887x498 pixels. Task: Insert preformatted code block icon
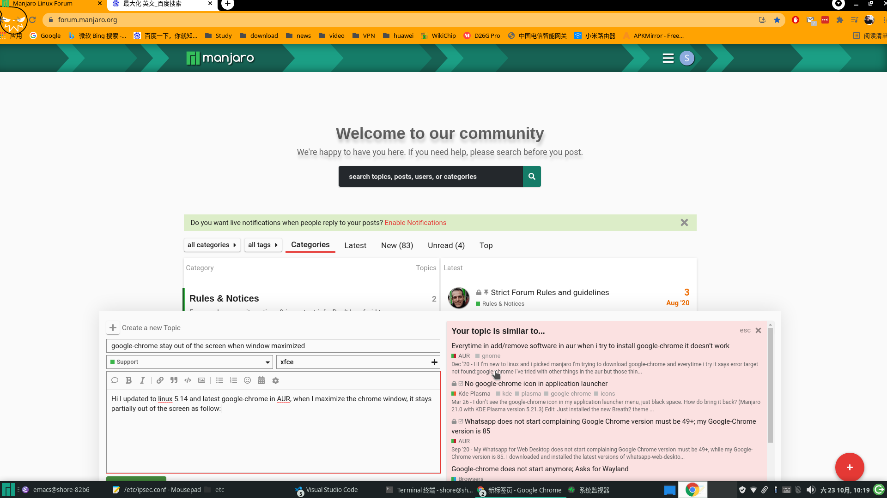pyautogui.click(x=188, y=380)
